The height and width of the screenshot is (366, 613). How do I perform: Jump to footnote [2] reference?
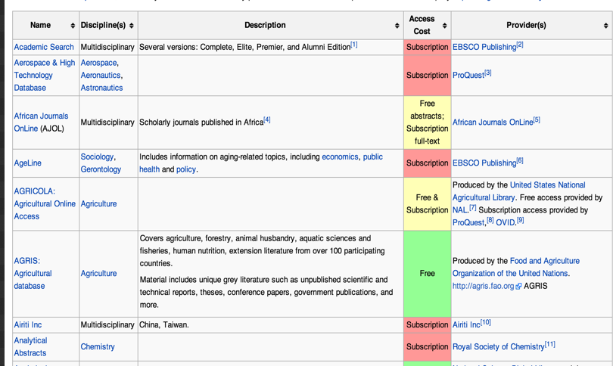coord(520,45)
